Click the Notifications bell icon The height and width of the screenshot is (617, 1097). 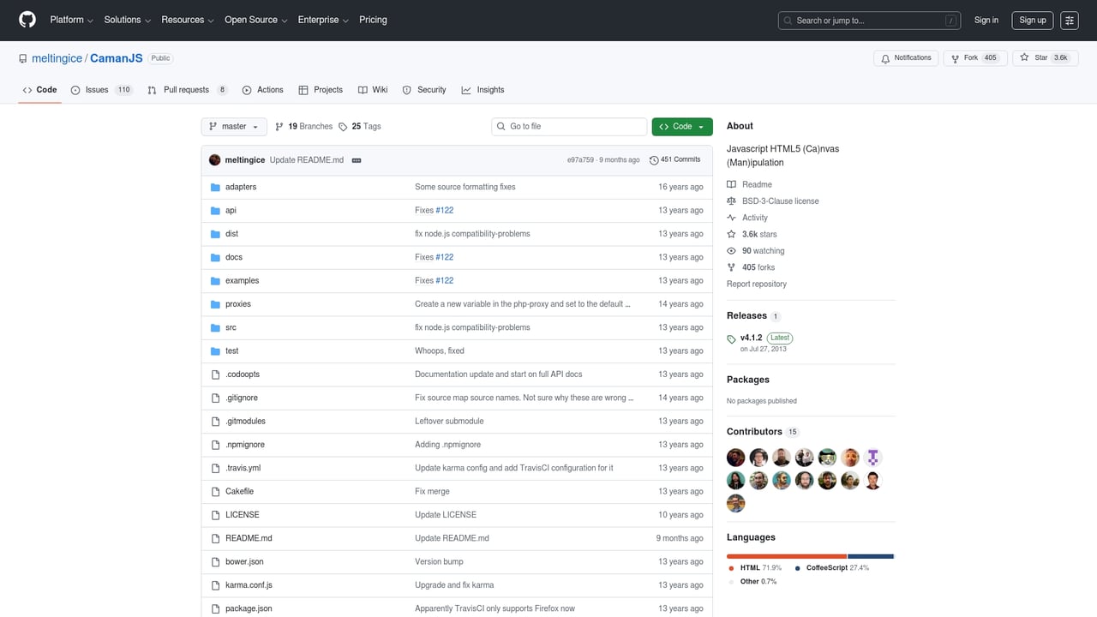[884, 57]
